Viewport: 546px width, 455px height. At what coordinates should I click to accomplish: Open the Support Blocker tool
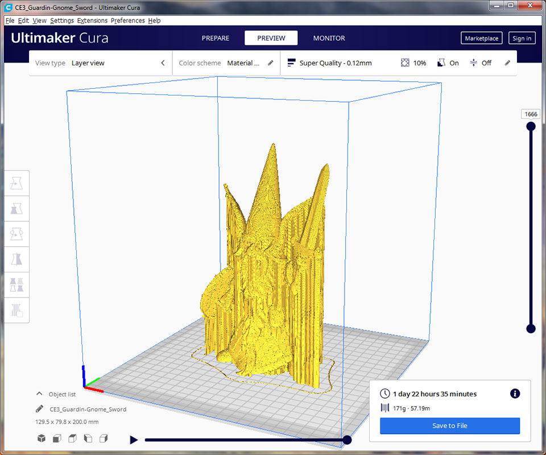click(x=16, y=310)
